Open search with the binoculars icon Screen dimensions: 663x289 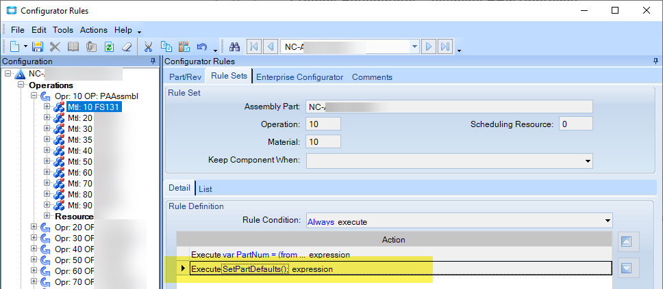pyautogui.click(x=234, y=46)
